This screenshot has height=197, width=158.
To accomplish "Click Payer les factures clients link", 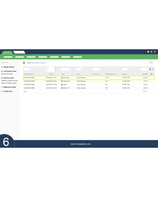I will [9, 83].
